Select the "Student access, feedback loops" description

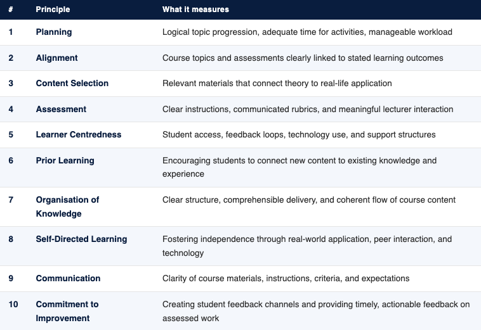click(299, 134)
